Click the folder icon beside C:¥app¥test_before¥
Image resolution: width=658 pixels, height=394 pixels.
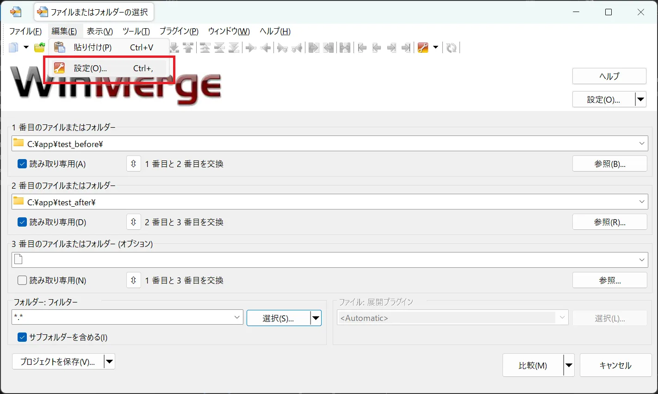(19, 143)
